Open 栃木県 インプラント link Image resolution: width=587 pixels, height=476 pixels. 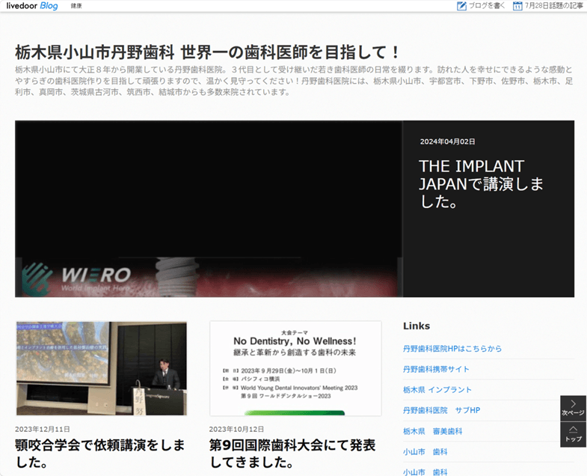click(x=437, y=390)
